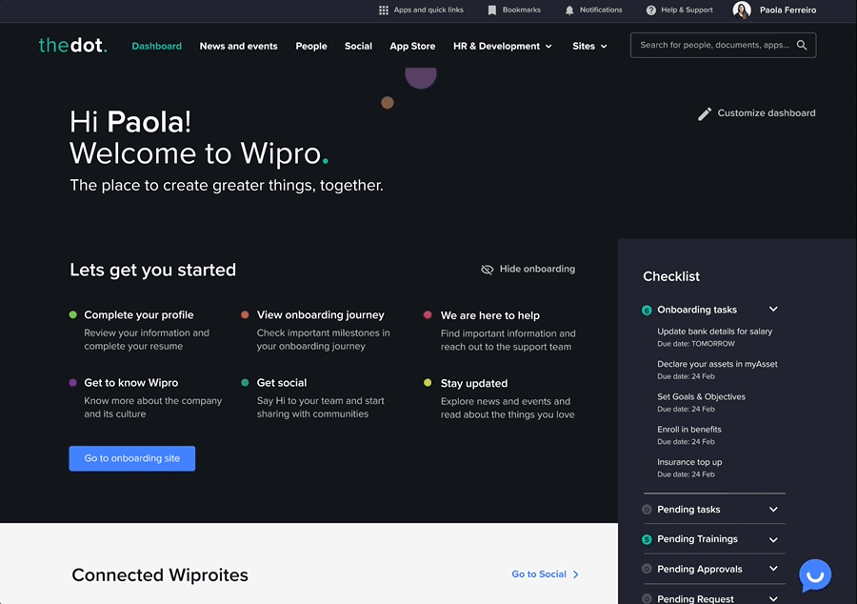Viewport: 857px width, 604px height.
Task: Collapse the Onboarding tasks section
Action: [x=773, y=310]
